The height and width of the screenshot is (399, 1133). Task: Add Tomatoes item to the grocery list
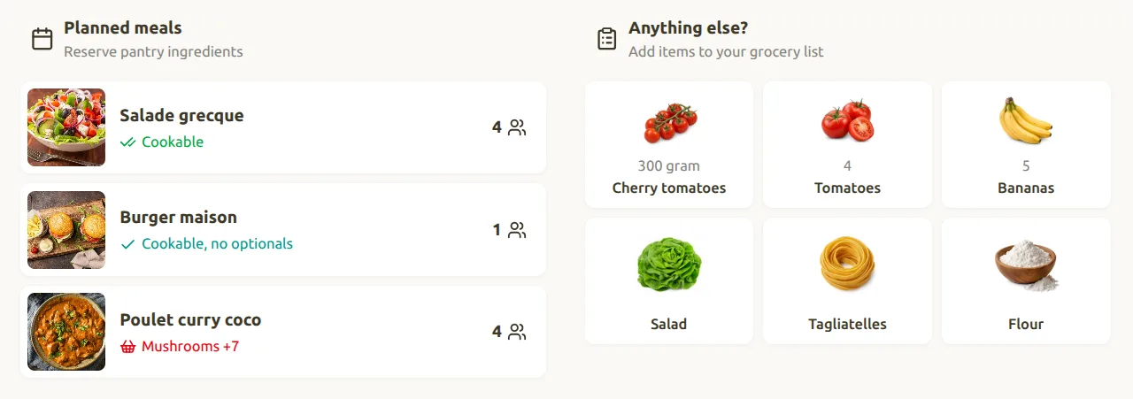tap(847, 145)
